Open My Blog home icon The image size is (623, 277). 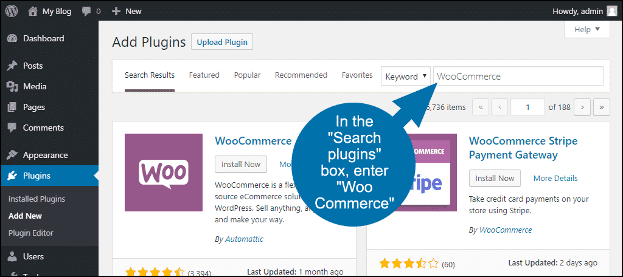(33, 11)
